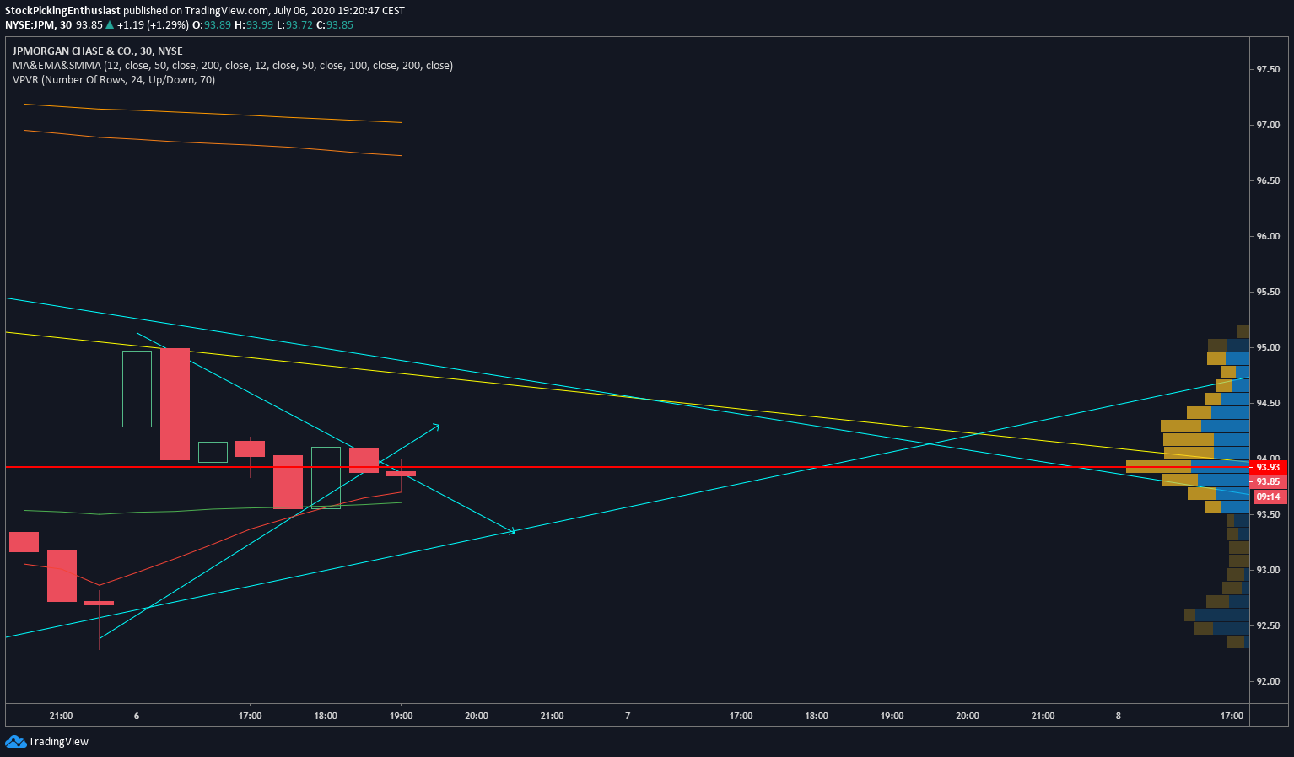Click the 95.50 price axis label
The height and width of the screenshot is (757, 1294).
pos(1268,292)
